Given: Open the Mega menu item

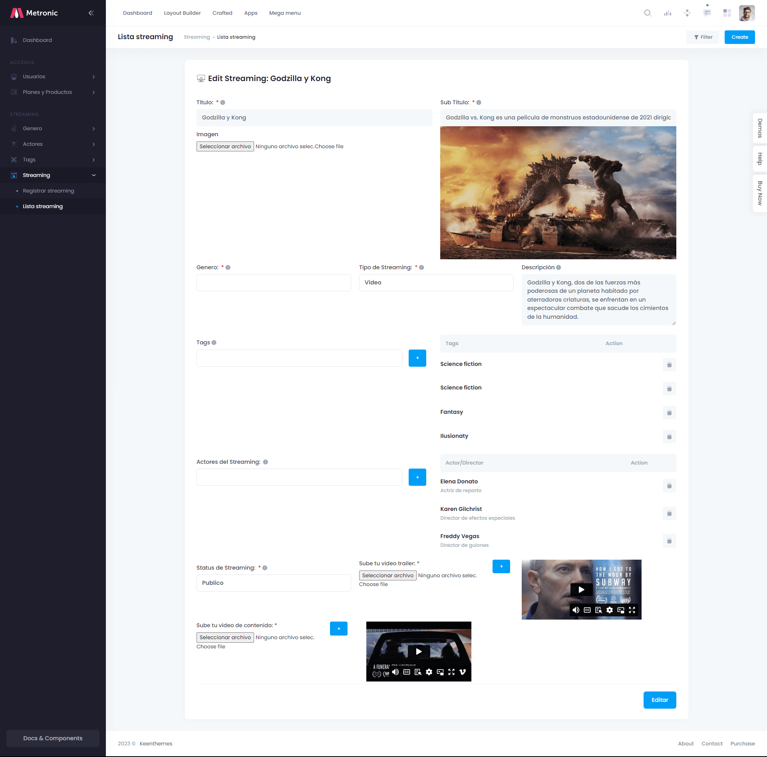Looking at the screenshot, I should (284, 13).
